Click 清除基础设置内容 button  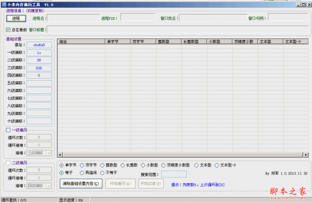(x=81, y=184)
